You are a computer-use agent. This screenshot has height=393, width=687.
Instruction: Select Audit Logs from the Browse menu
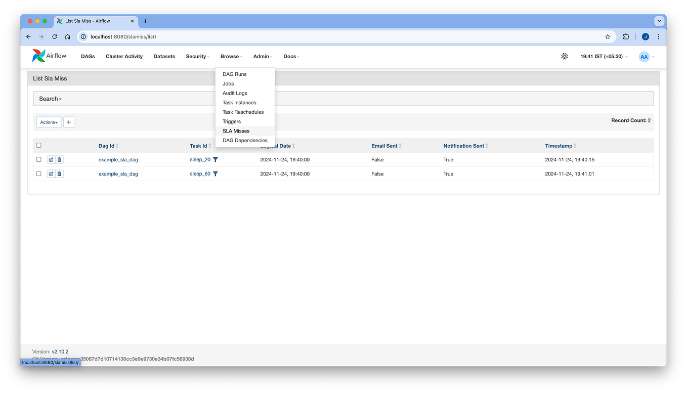[234, 93]
